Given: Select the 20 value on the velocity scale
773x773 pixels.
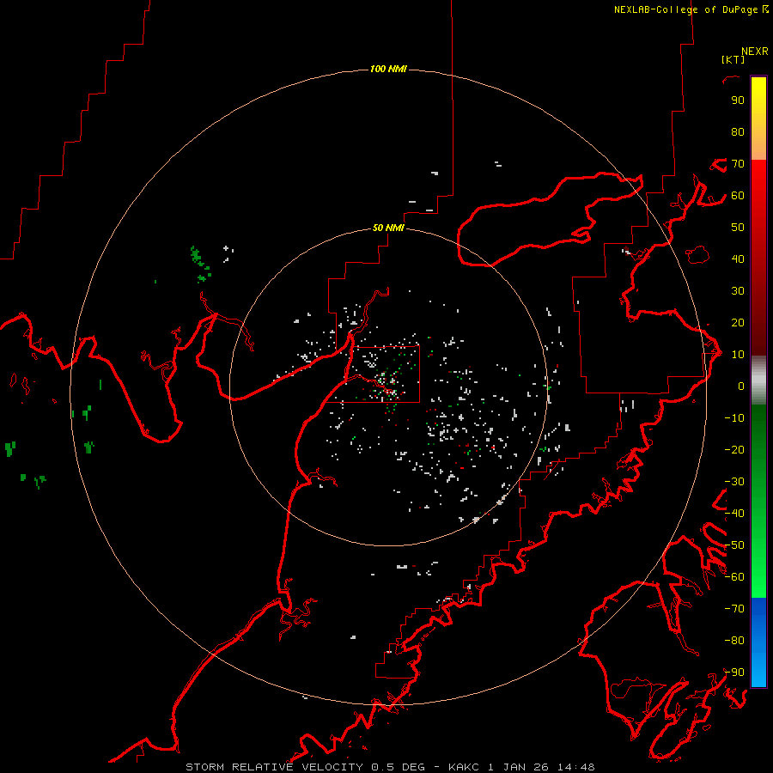Looking at the screenshot, I should (738, 322).
